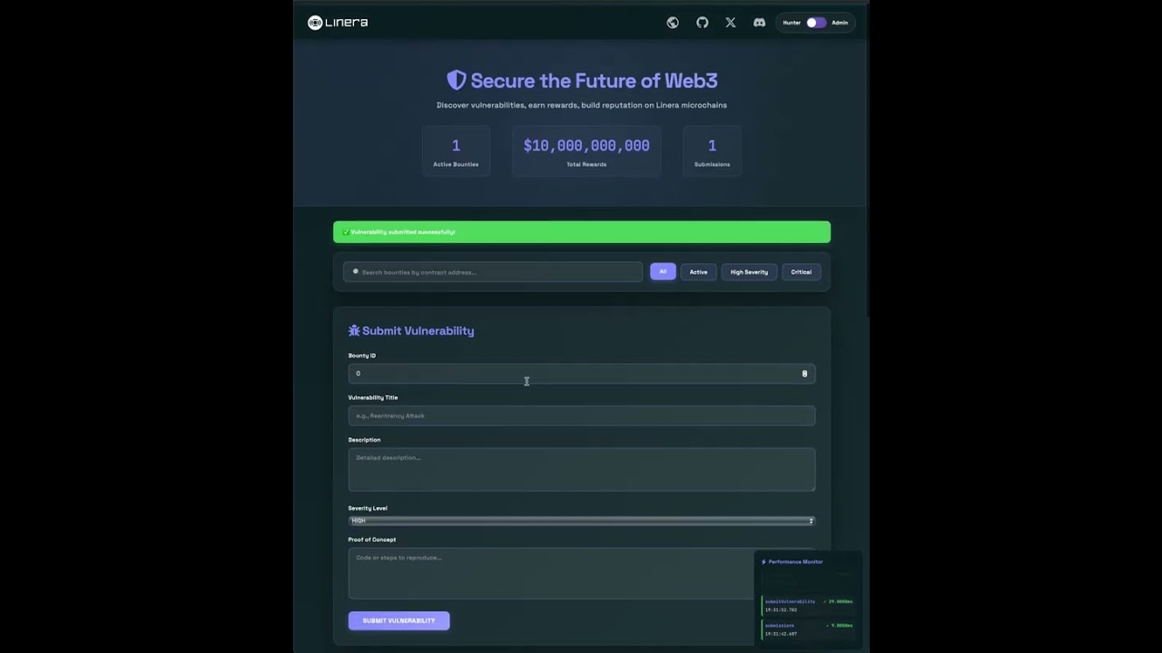Click the lightning icon in Performance Monitor
The image size is (1162, 653).
[763, 561]
